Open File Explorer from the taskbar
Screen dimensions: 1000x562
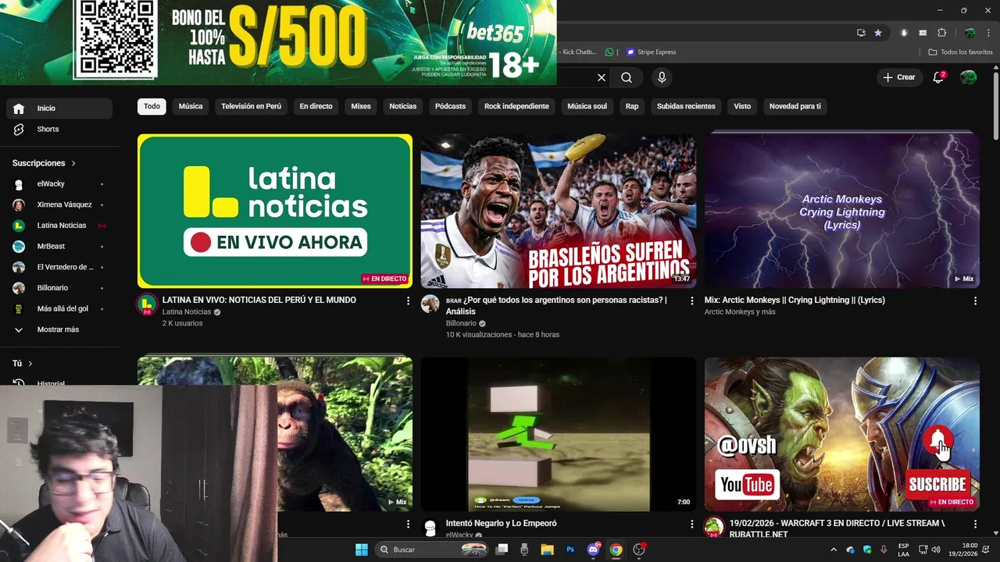pyautogui.click(x=547, y=550)
